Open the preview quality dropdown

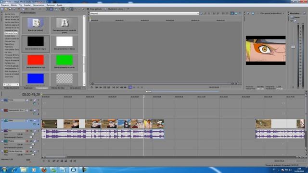point(283,13)
